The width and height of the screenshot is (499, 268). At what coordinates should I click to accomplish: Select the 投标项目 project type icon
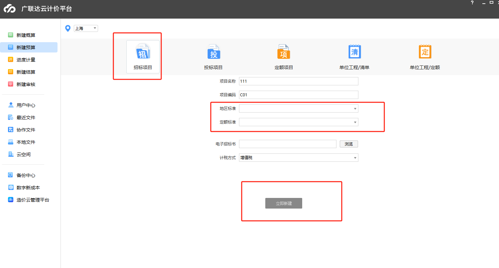[x=213, y=52]
